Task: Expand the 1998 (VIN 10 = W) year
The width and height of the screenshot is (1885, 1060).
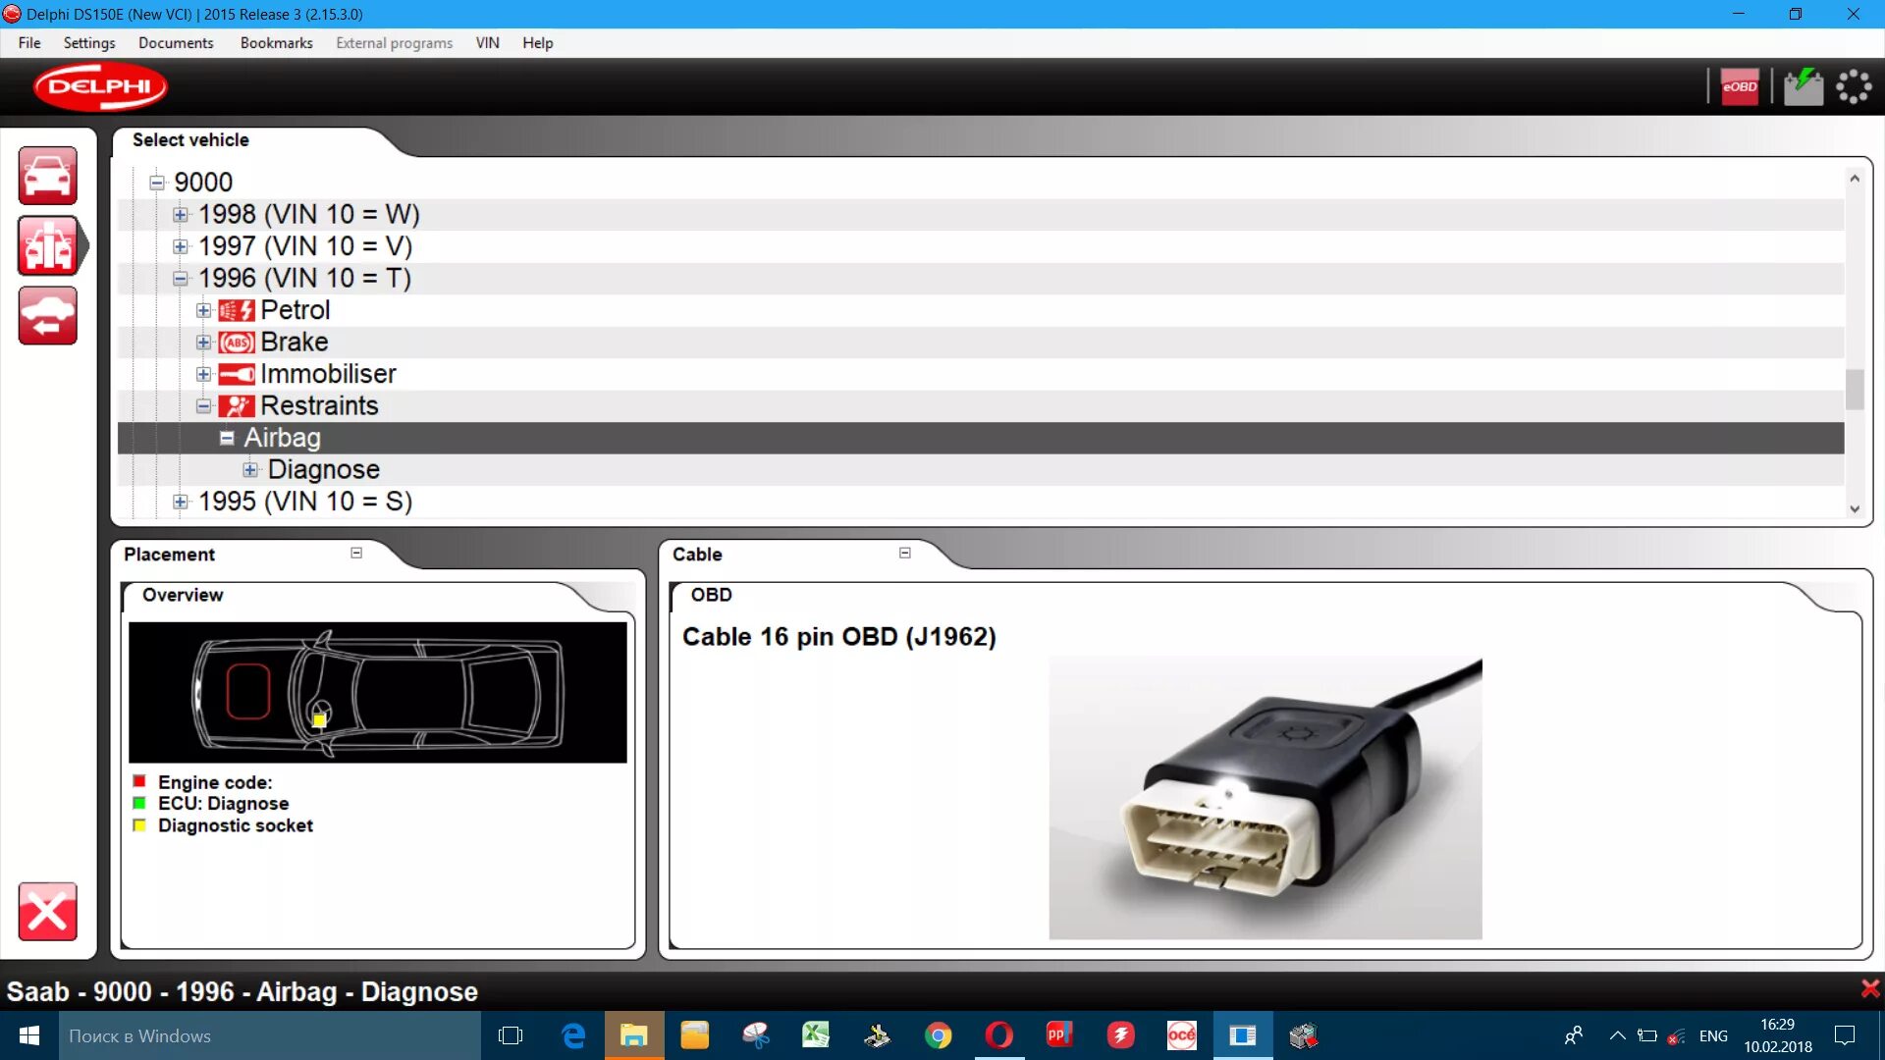Action: [x=180, y=214]
